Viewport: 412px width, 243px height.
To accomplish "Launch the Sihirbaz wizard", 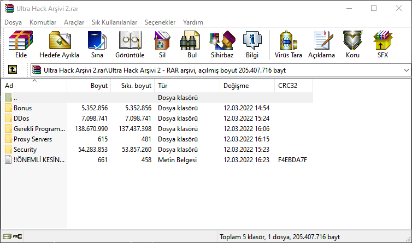I will [x=222, y=40].
